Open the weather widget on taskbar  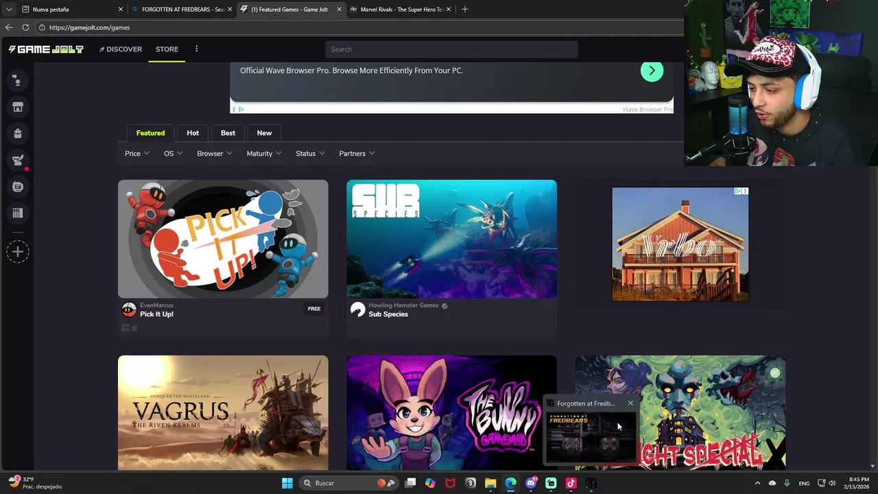click(34, 483)
